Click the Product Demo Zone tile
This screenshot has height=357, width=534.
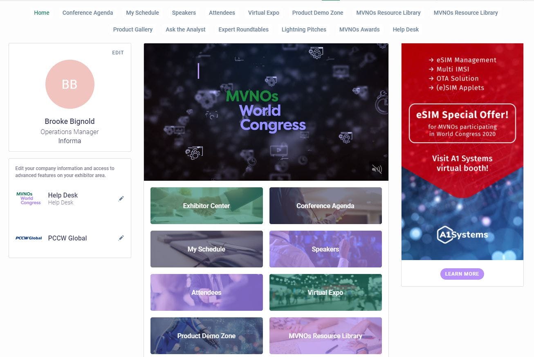[206, 336]
